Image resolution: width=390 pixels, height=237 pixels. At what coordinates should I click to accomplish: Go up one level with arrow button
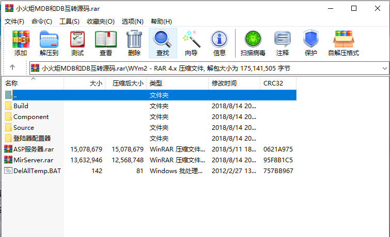click(x=12, y=67)
